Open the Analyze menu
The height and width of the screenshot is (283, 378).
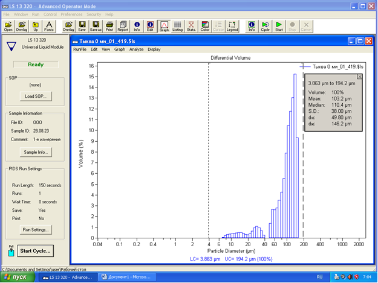coord(136,49)
